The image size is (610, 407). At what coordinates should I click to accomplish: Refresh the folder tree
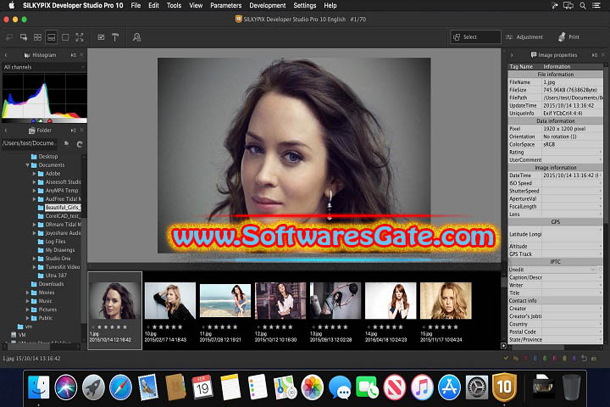click(80, 144)
